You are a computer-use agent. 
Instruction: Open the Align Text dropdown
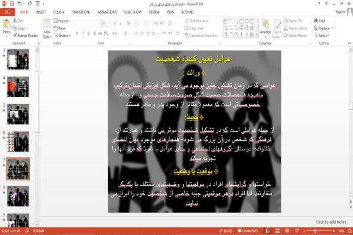195,28
